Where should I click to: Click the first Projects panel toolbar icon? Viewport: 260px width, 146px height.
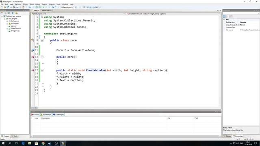(x=2, y=13)
